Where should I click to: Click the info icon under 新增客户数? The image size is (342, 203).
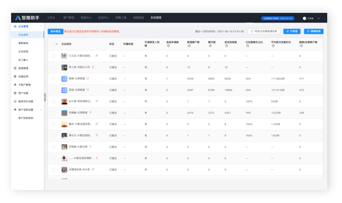(x=189, y=46)
